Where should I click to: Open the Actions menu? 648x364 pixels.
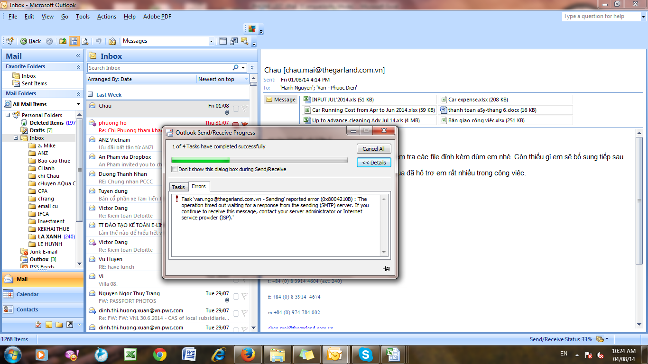107,17
